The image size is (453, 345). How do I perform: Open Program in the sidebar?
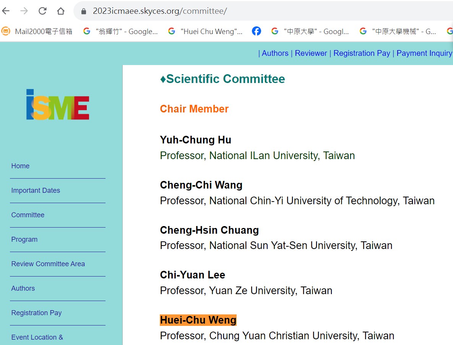[24, 239]
